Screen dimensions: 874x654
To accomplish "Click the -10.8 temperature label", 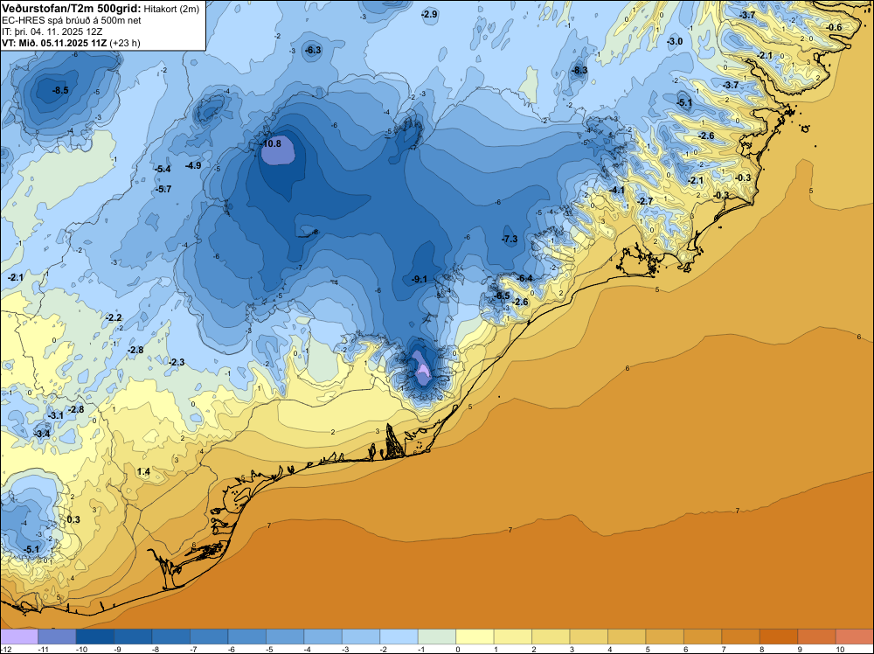I will point(271,143).
